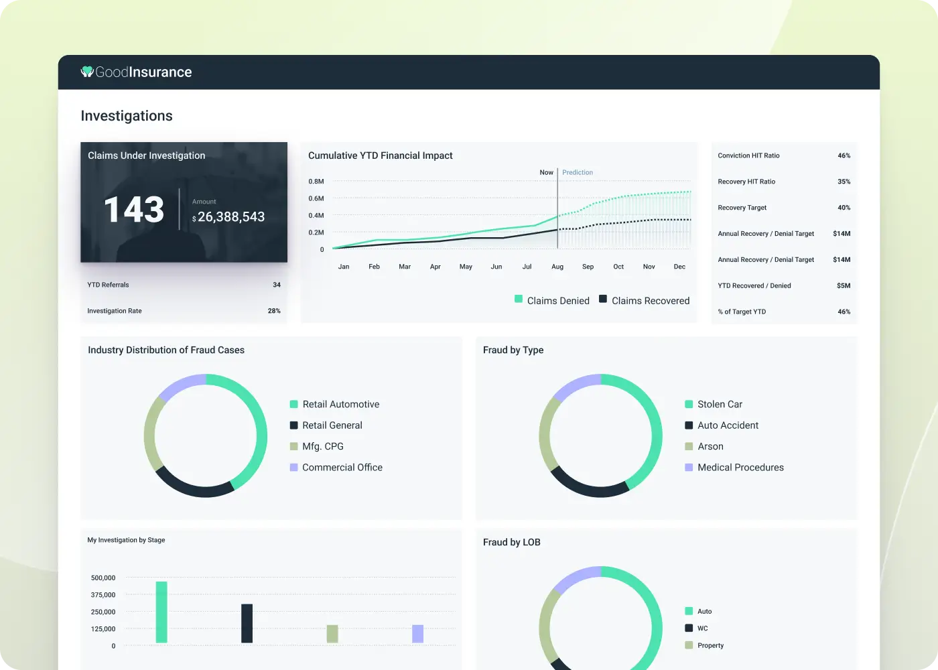938x670 pixels.
Task: Expand the YTD Referrals row
Action: point(184,285)
